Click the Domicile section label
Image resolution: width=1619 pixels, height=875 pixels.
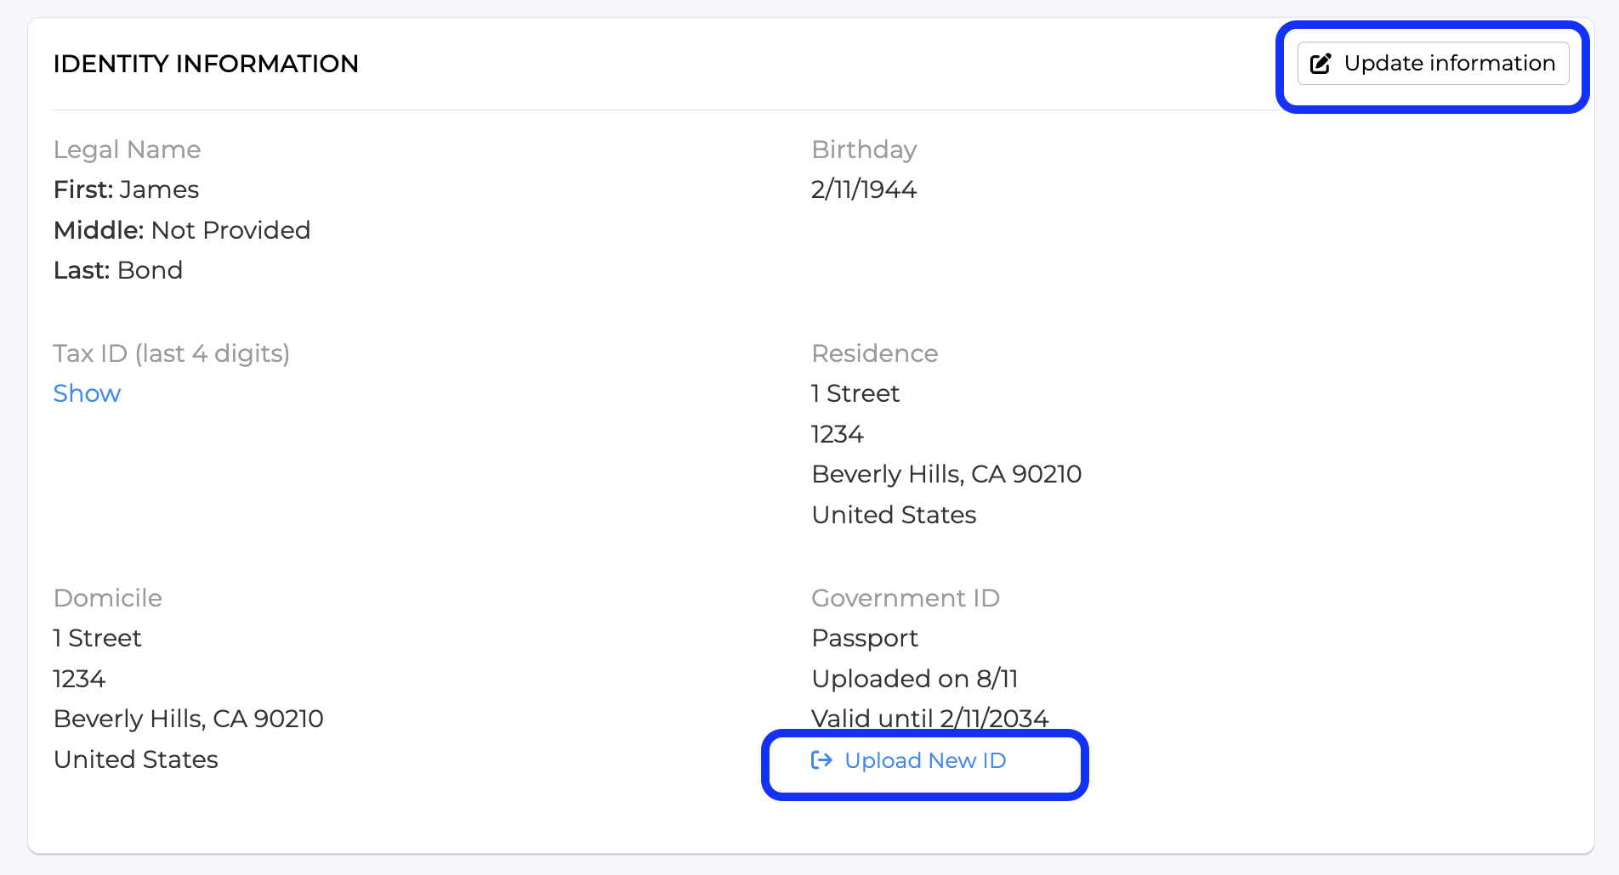(108, 598)
